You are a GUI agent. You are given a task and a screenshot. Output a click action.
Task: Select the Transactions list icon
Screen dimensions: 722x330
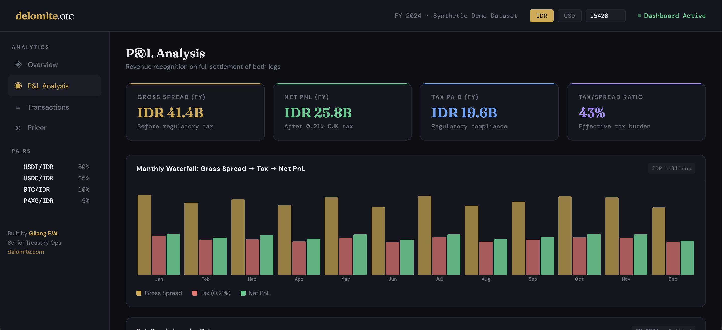[x=18, y=107]
